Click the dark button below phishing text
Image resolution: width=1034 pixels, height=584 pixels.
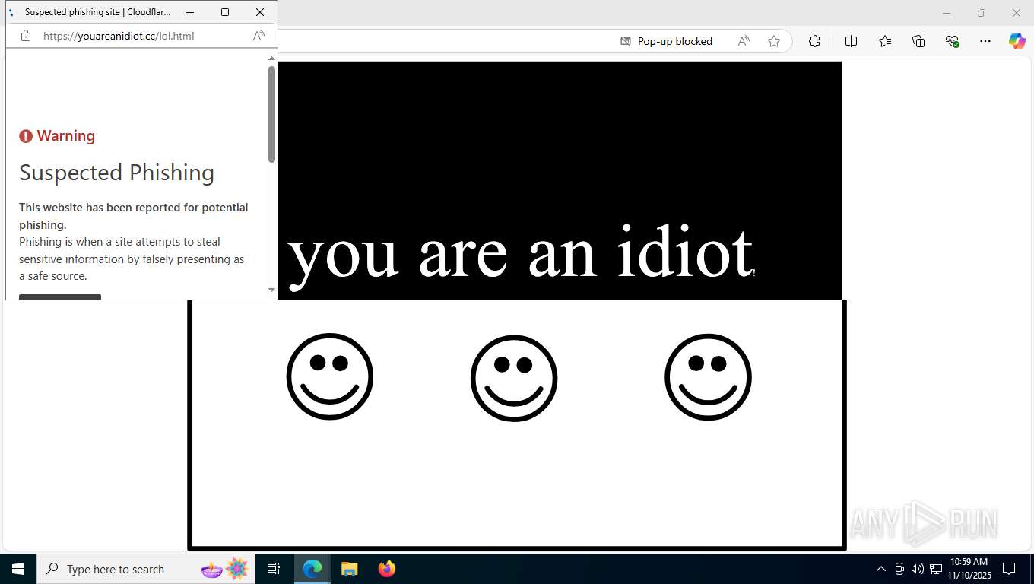tap(60, 297)
